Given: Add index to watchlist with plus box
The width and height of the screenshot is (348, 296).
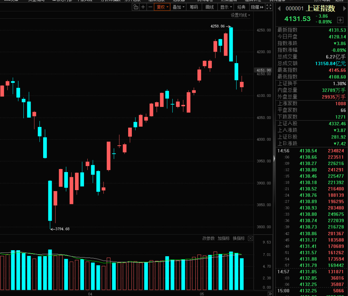Looking at the screenshot, I should 340,20.
